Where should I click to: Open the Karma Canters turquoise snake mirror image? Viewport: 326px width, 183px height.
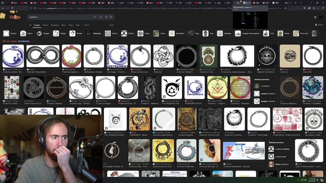pyautogui.click(x=186, y=151)
